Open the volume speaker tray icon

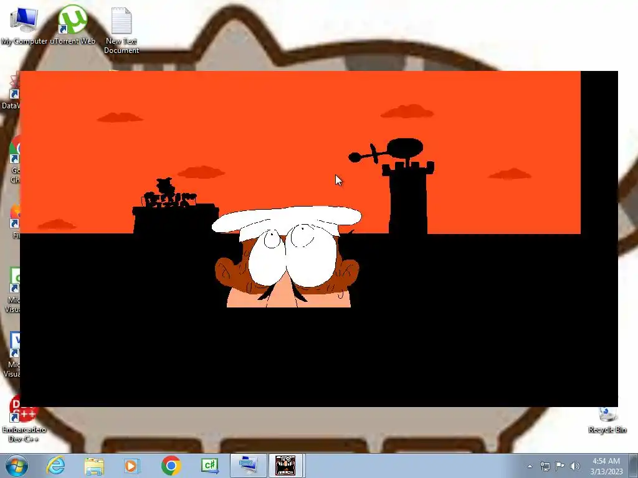pos(574,466)
